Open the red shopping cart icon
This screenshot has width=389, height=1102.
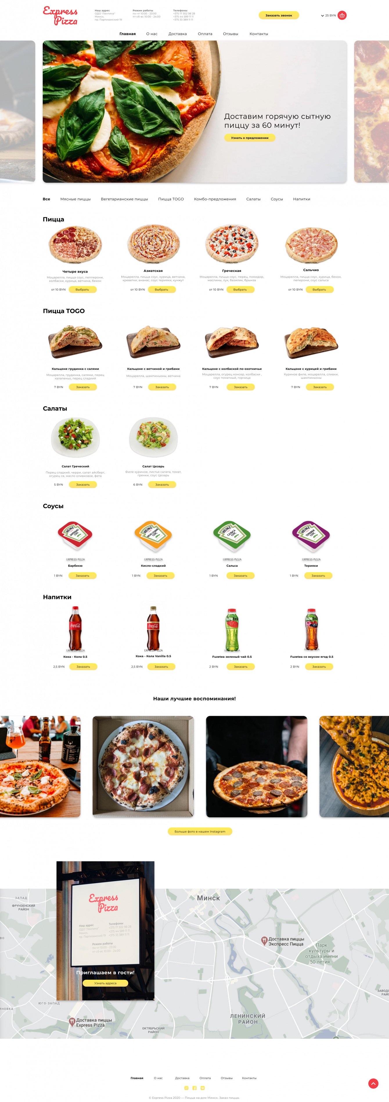(x=342, y=15)
